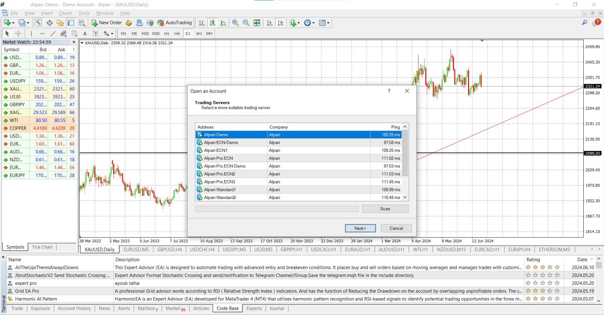Zoom out on the chart
604x315 pixels.
[246, 23]
